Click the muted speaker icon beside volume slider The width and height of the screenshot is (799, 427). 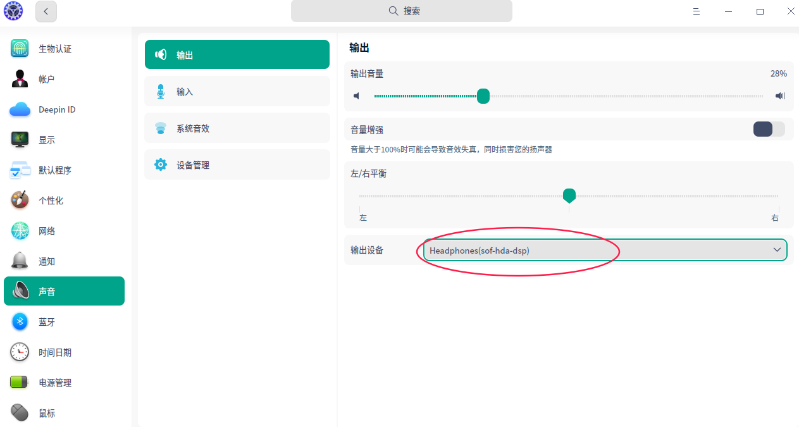click(357, 96)
